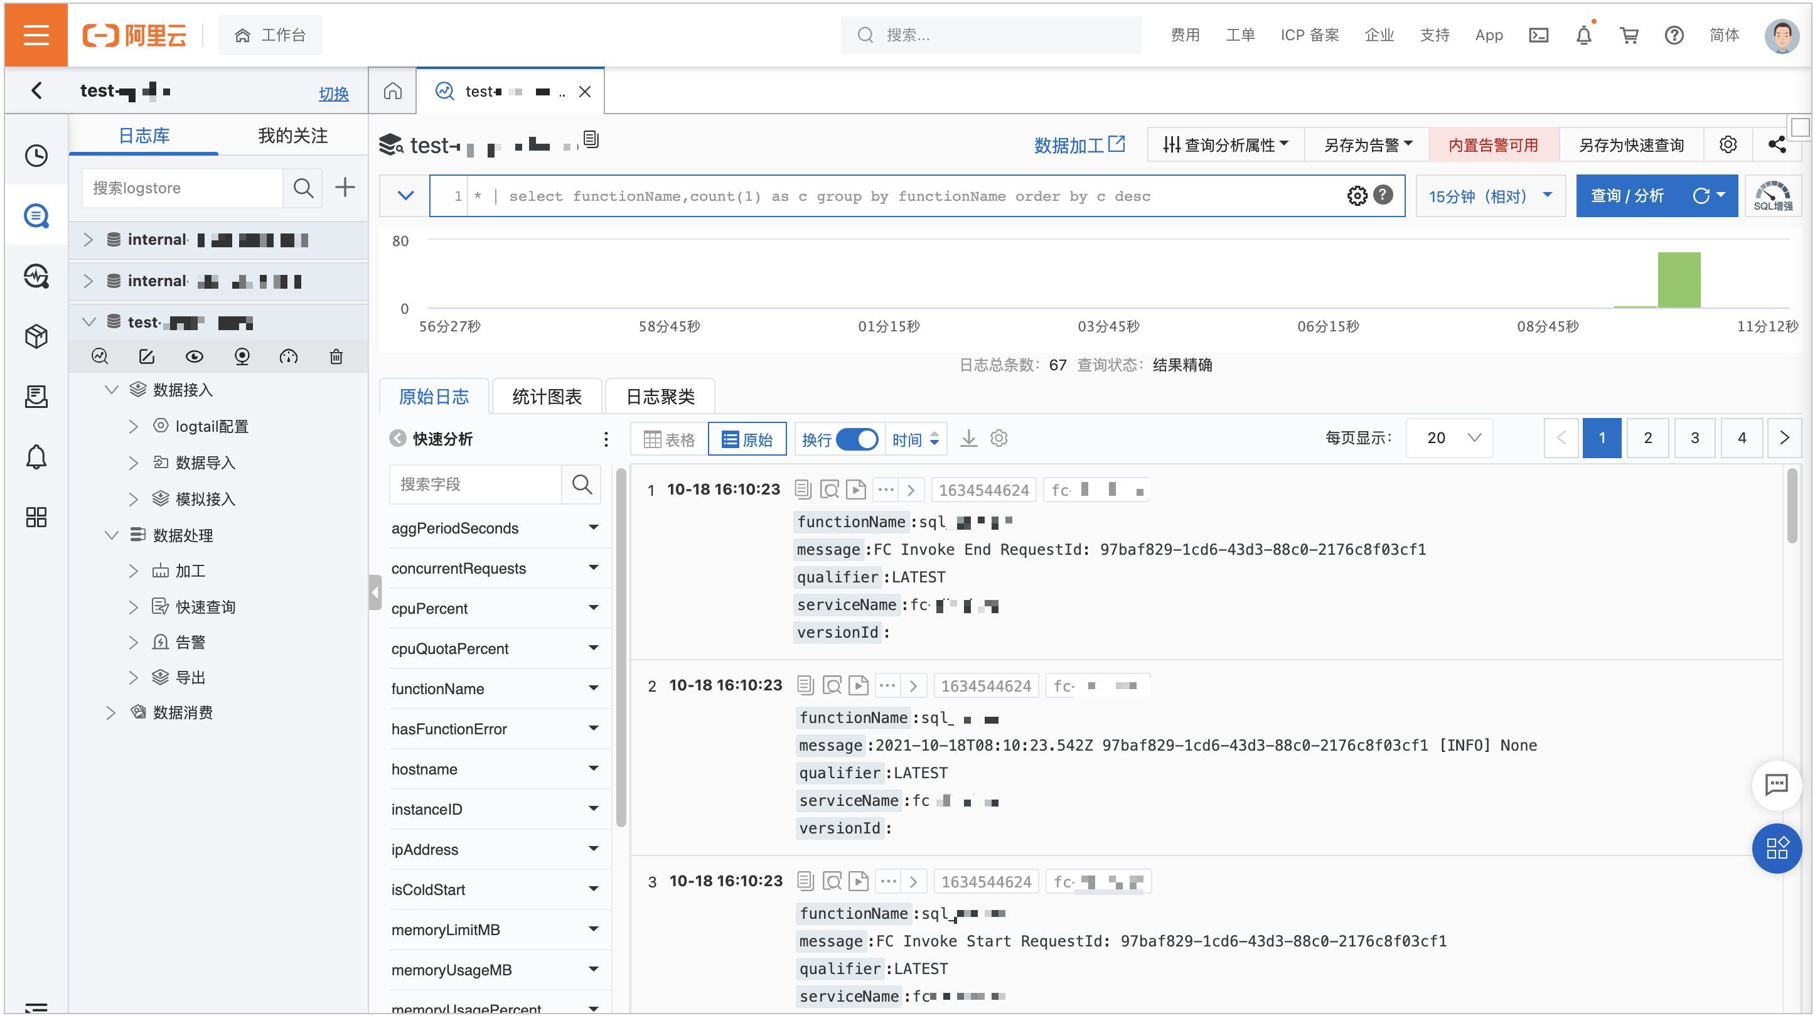Go back with the left arrow

click(36, 90)
